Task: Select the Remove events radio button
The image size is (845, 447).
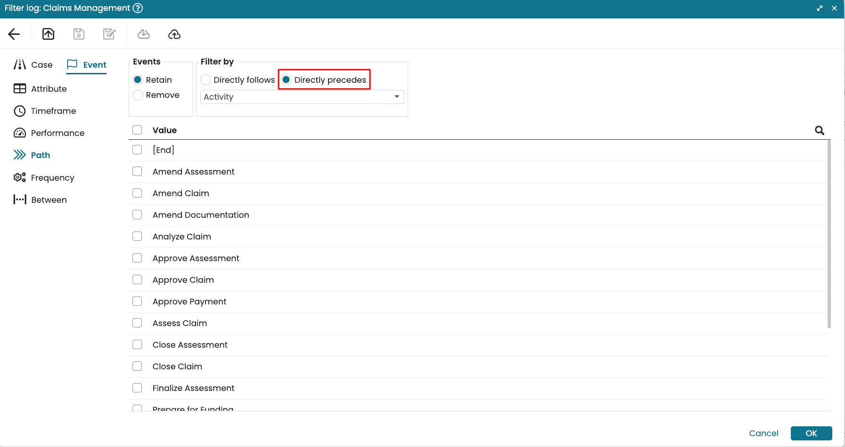Action: tap(138, 95)
